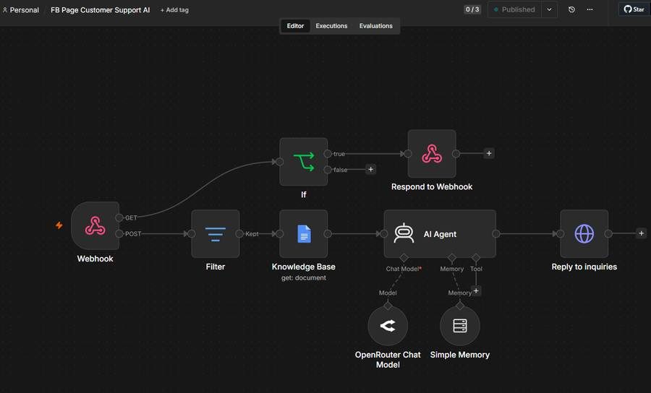Add a Tool to AI Agent
This screenshot has height=393, width=651.
click(476, 290)
